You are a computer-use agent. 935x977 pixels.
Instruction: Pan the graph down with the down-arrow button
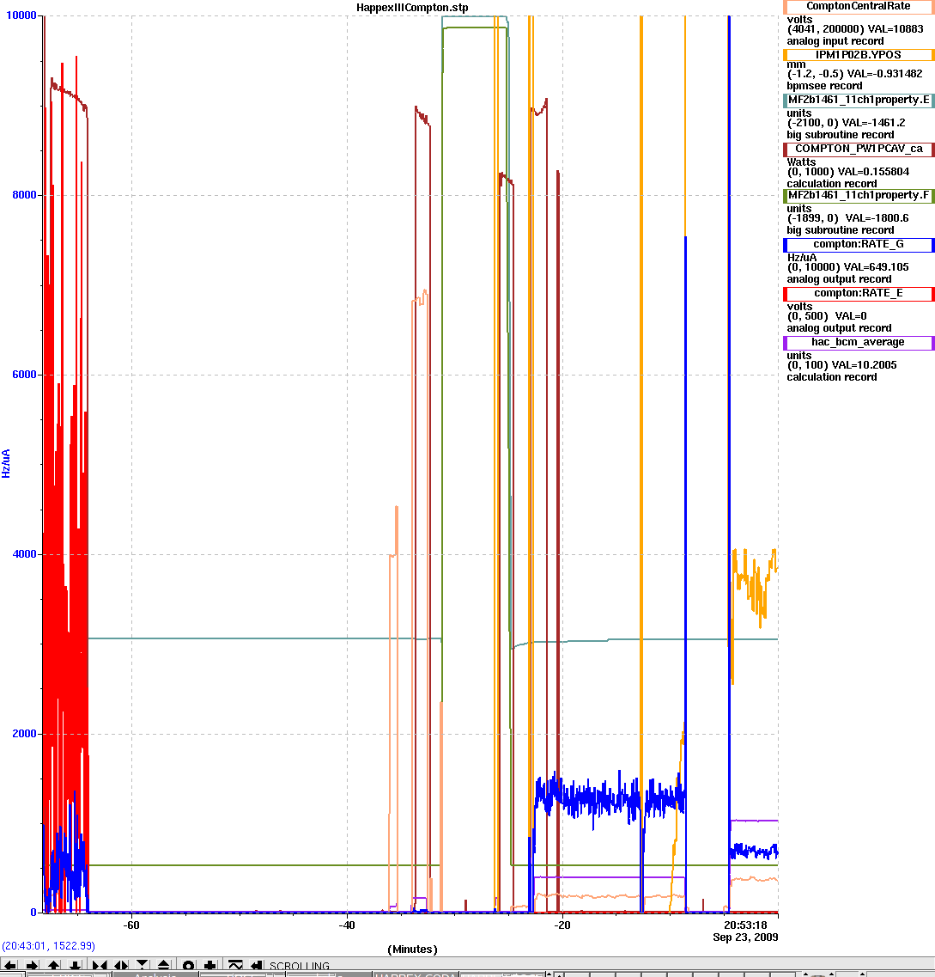(76, 966)
